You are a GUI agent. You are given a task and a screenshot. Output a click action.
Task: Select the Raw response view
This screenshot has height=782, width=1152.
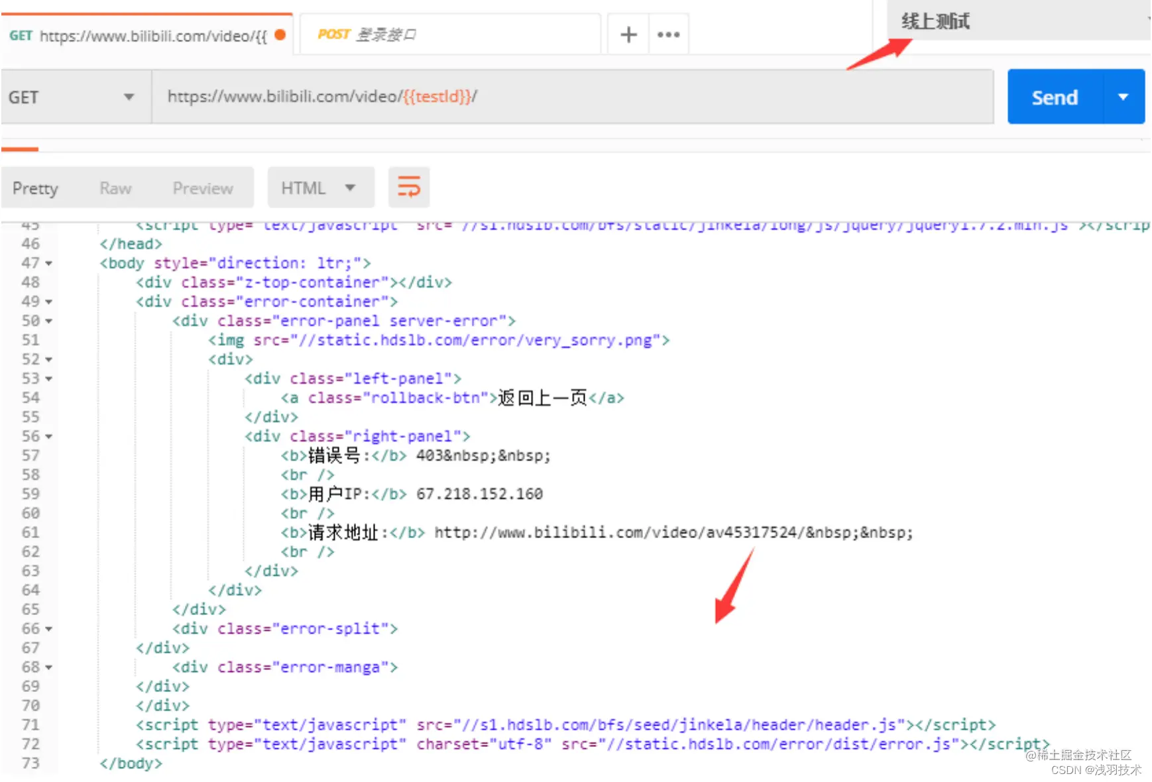pyautogui.click(x=115, y=188)
